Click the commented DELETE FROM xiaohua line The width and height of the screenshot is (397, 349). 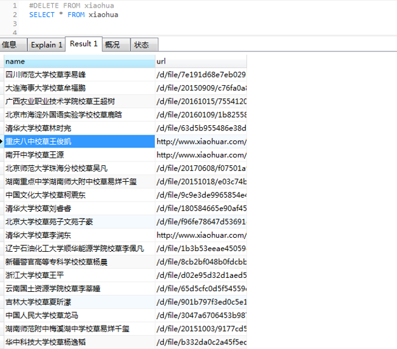(x=71, y=5)
